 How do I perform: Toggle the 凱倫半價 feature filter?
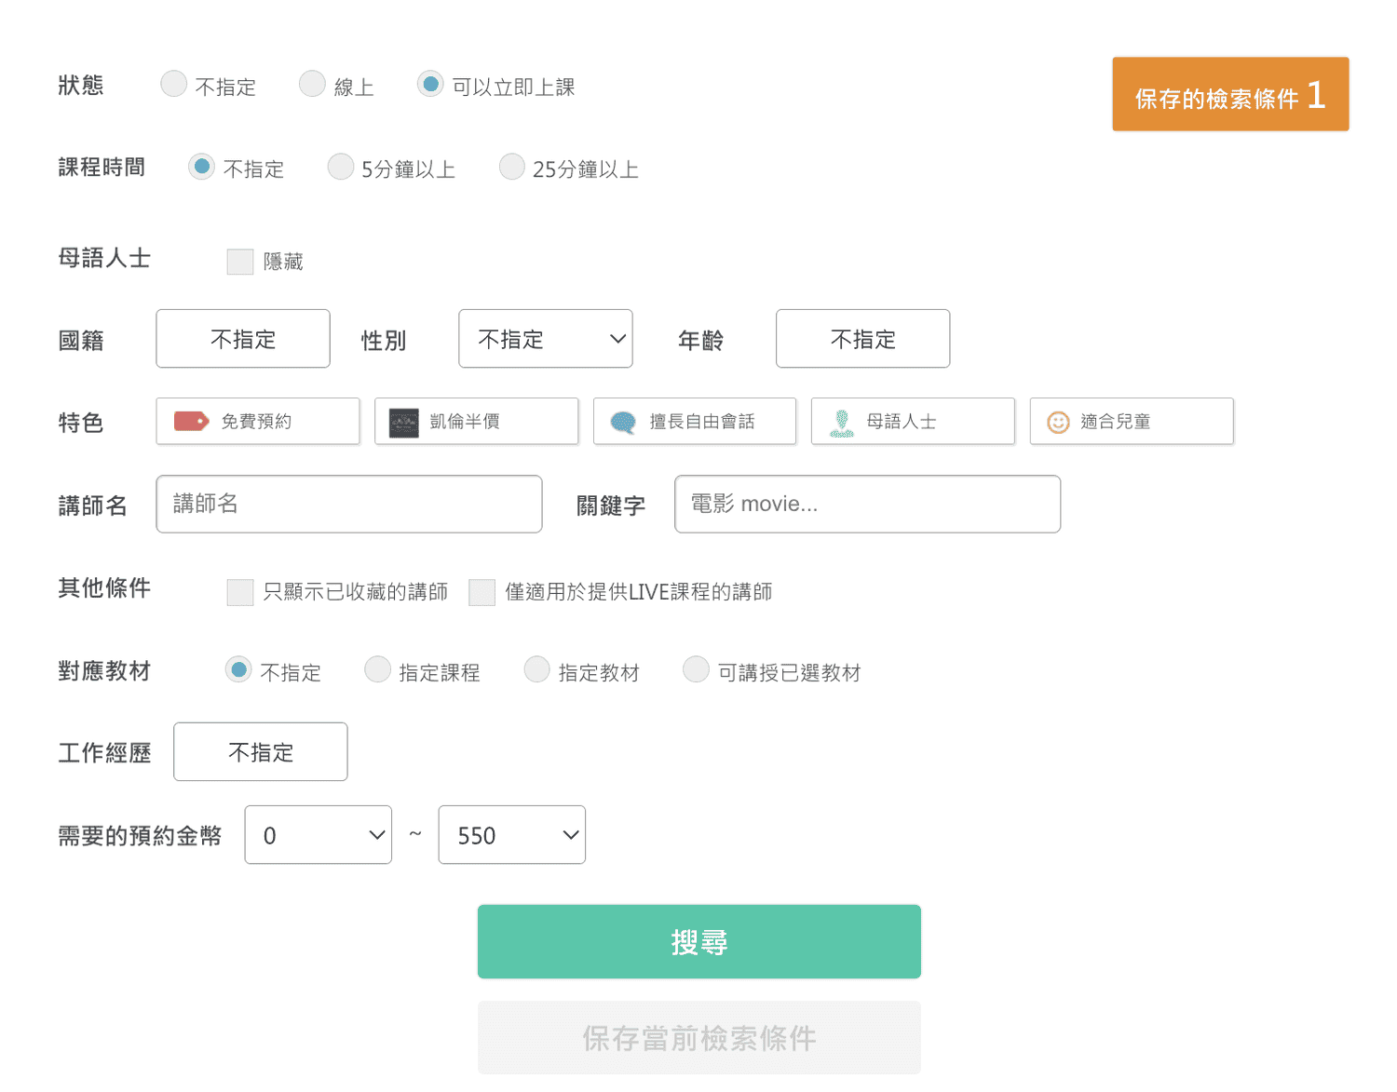[x=477, y=422]
